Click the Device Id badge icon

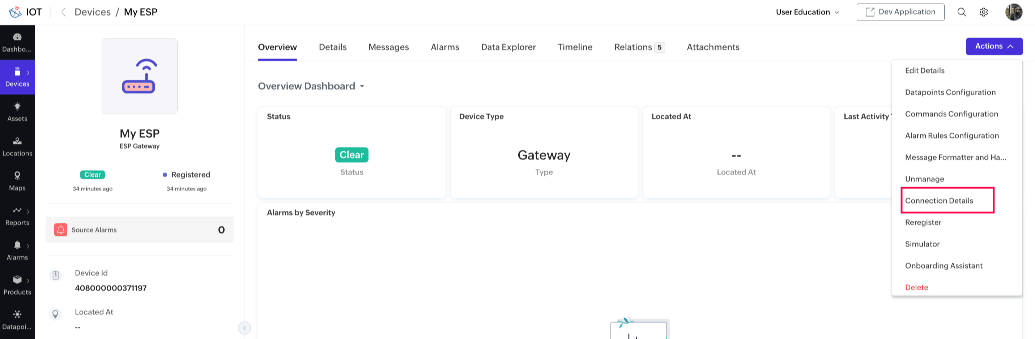coord(55,275)
